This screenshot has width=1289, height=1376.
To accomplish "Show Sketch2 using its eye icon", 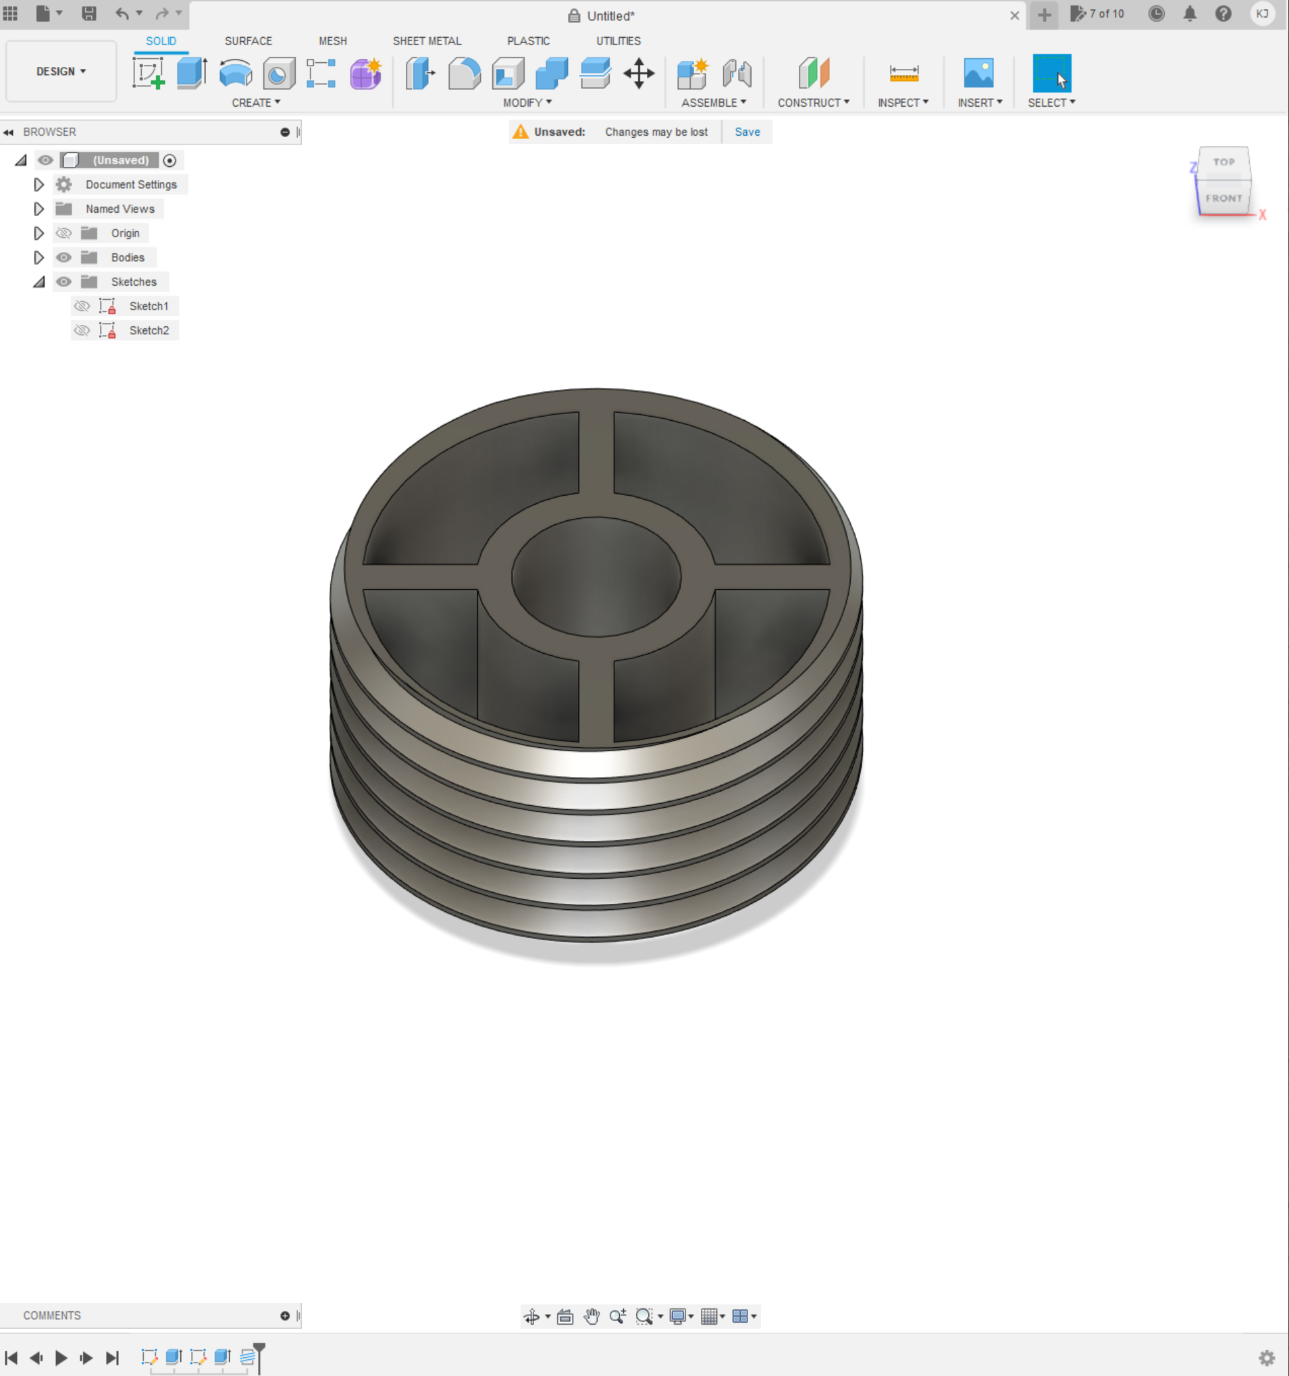I will pos(82,330).
